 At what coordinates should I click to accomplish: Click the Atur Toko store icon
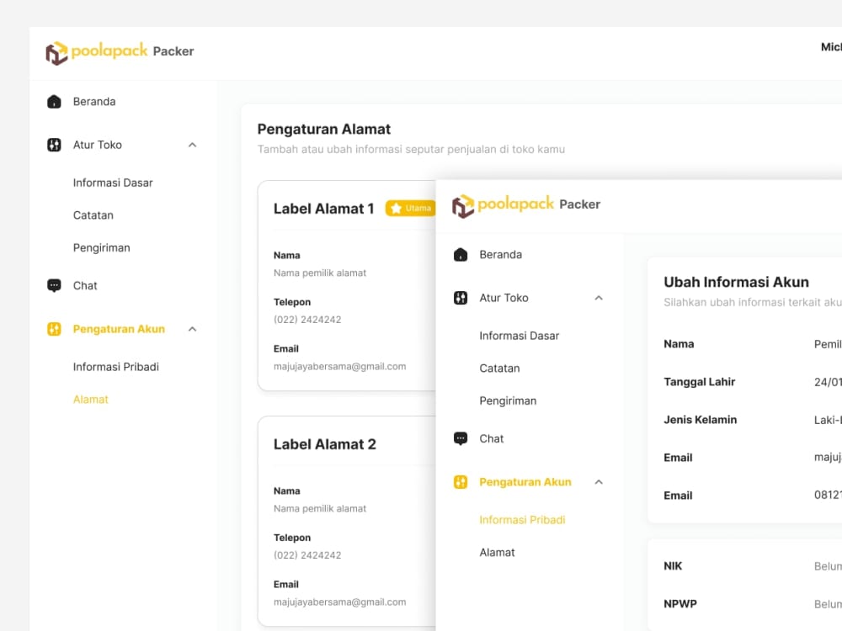tap(54, 144)
